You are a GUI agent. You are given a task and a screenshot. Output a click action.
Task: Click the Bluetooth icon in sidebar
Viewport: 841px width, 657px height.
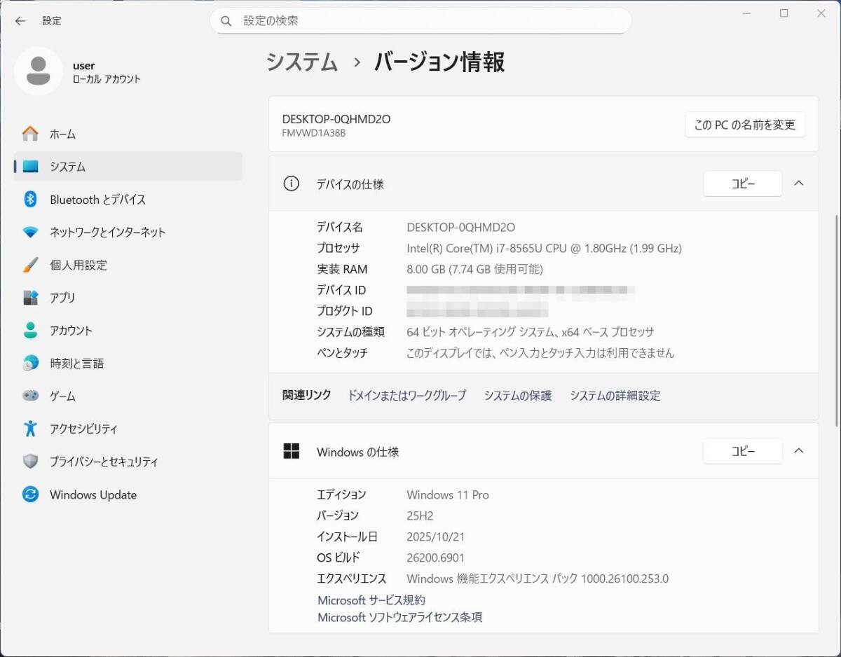(30, 200)
